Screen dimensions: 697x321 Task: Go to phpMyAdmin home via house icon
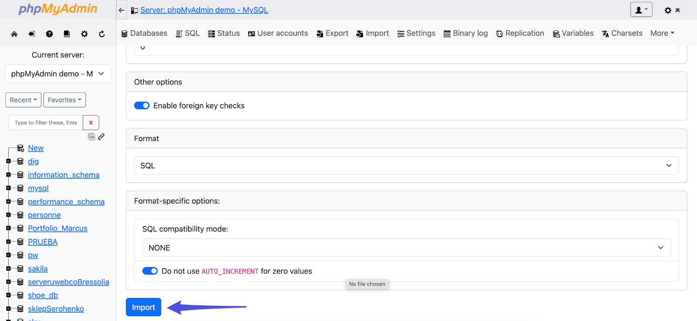click(x=14, y=34)
